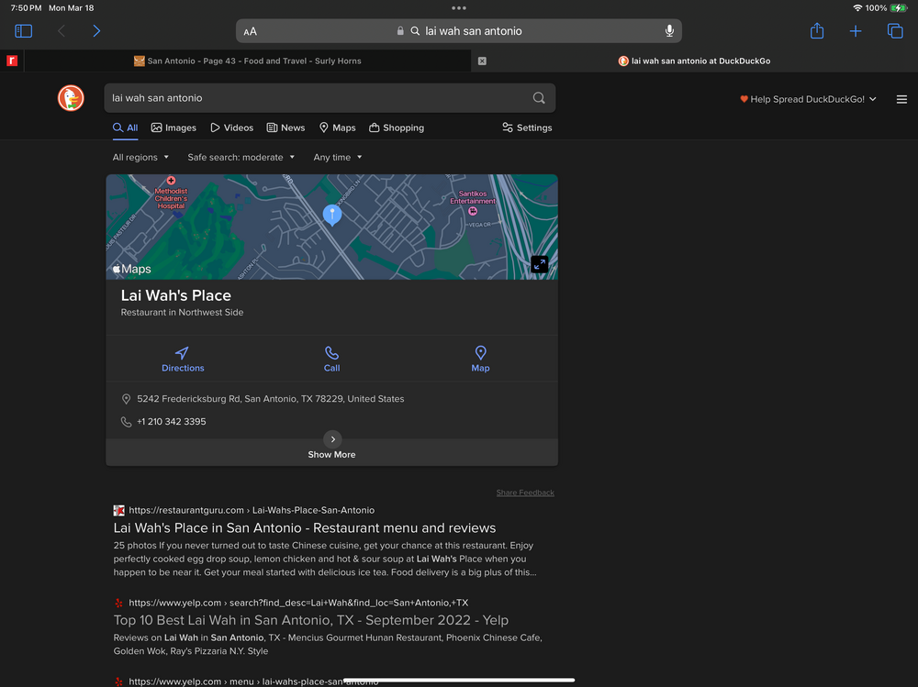The height and width of the screenshot is (687, 918).
Task: Open the Safe search: moderate dropdown
Action: pyautogui.click(x=241, y=158)
